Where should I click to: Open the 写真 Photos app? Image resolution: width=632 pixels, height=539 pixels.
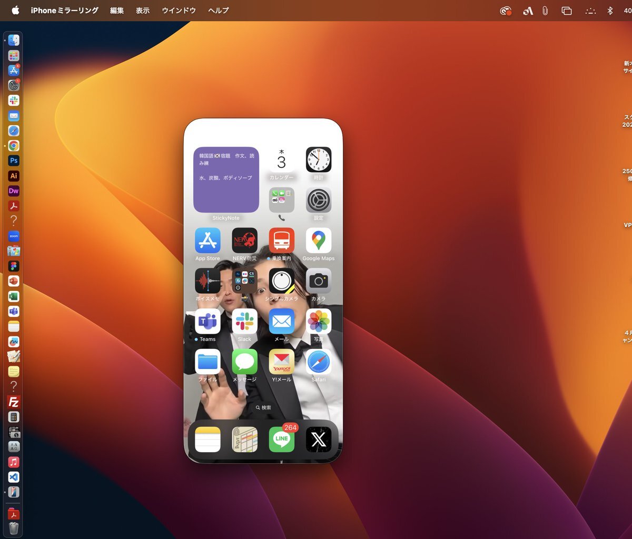pyautogui.click(x=319, y=321)
